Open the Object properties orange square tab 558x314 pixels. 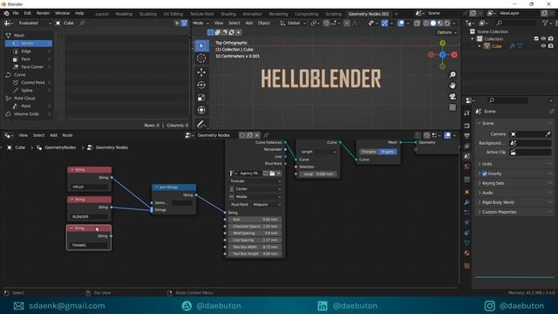coord(467,192)
